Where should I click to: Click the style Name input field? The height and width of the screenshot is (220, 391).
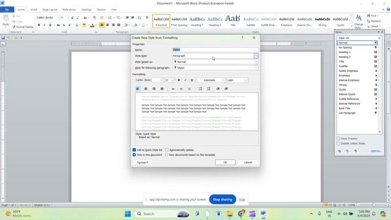215,50
